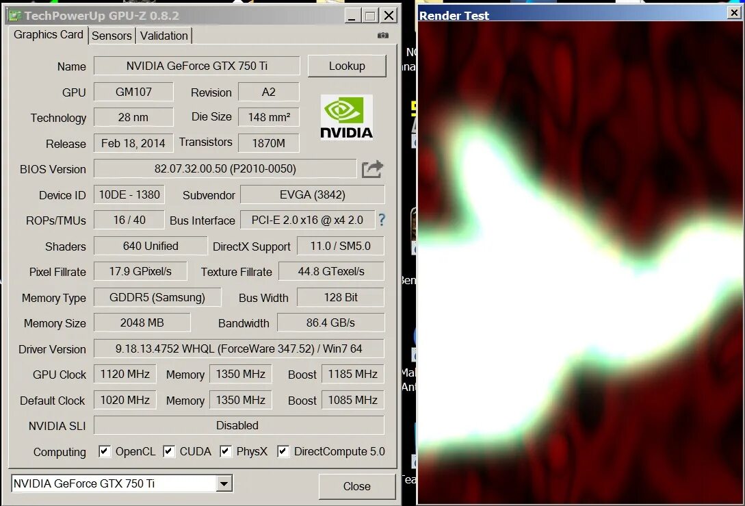Click the Bandwidth value 86.4 GB/s
Screen dimensions: 745x506
pyautogui.click(x=330, y=323)
